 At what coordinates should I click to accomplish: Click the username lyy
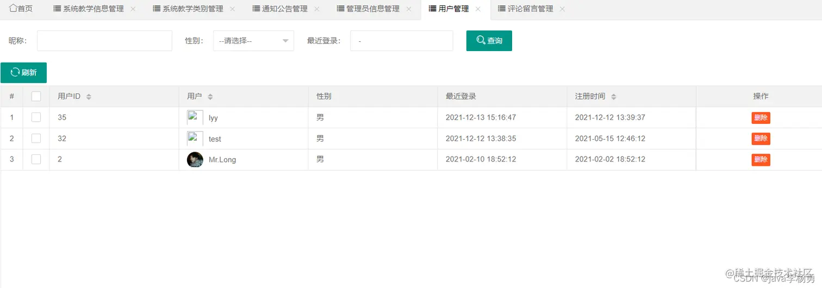pos(213,117)
